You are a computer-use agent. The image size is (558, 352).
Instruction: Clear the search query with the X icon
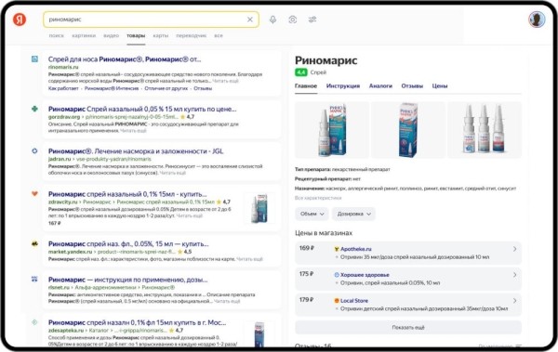250,20
